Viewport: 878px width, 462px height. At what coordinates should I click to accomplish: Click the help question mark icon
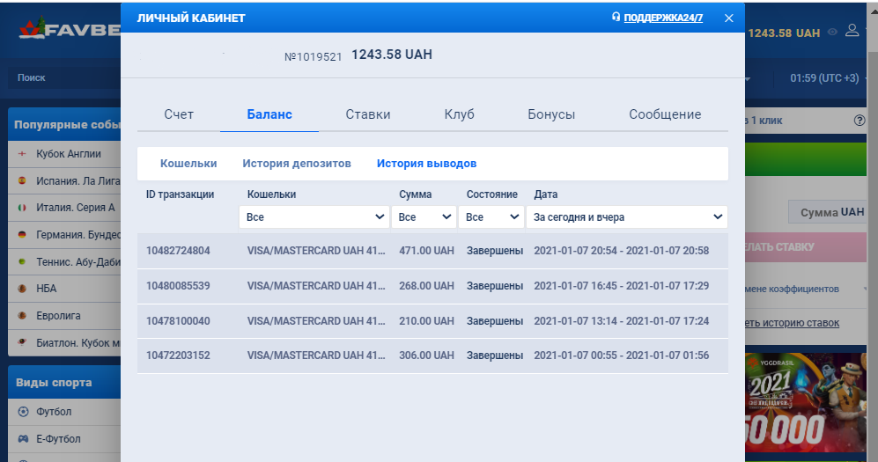point(860,121)
